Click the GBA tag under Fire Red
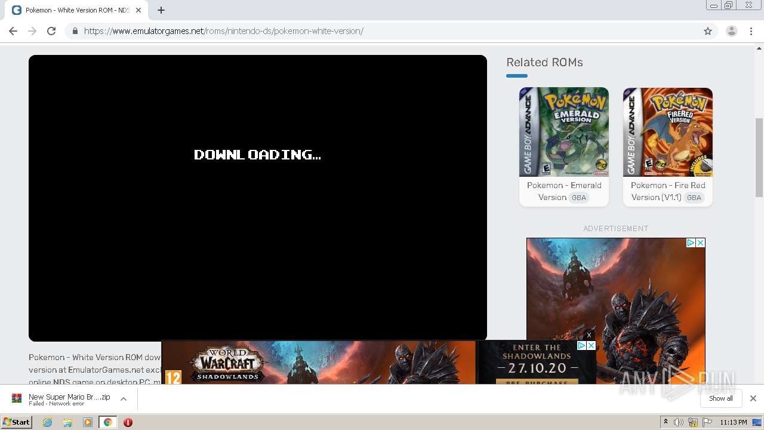Viewport: 764px width, 430px height. 694,198
